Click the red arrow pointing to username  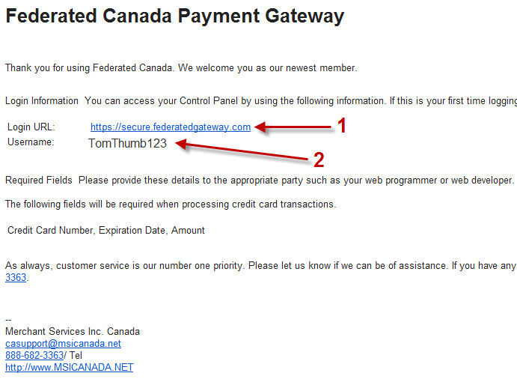click(x=242, y=151)
